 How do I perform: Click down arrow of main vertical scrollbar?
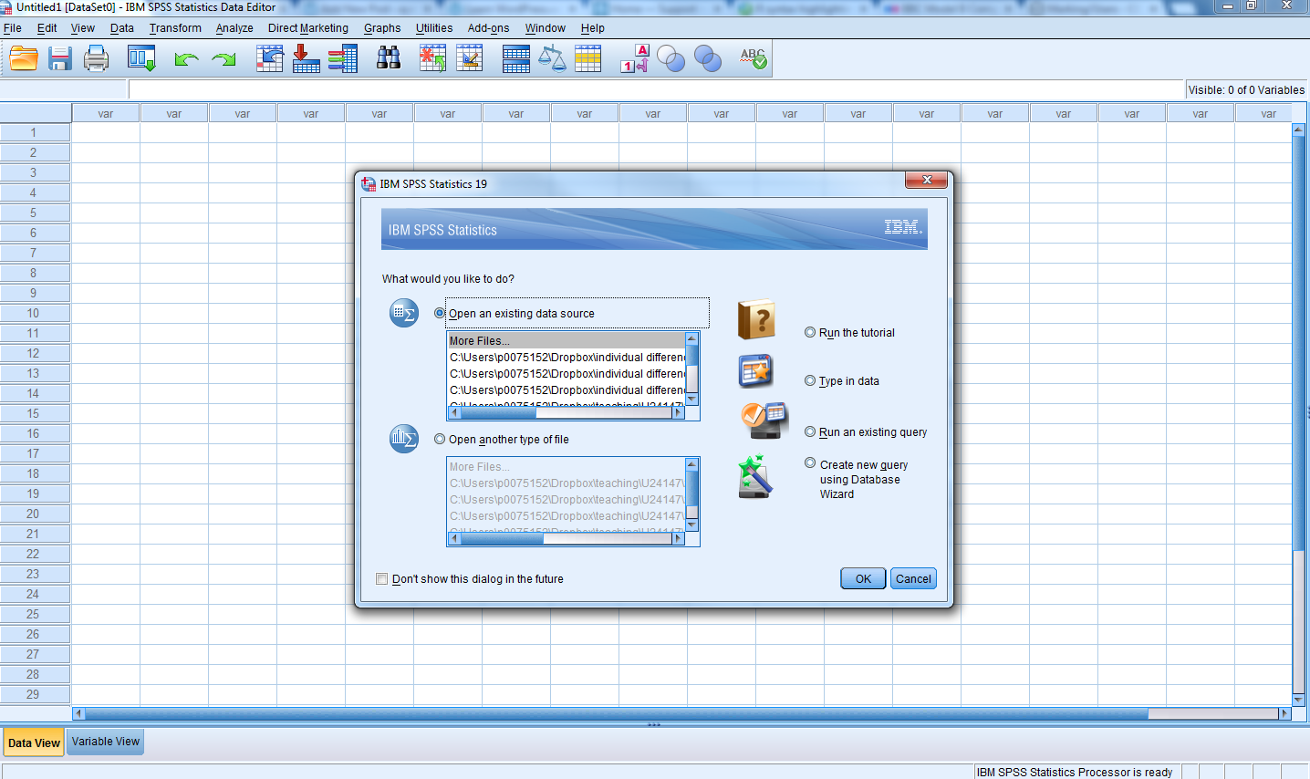coord(1298,699)
